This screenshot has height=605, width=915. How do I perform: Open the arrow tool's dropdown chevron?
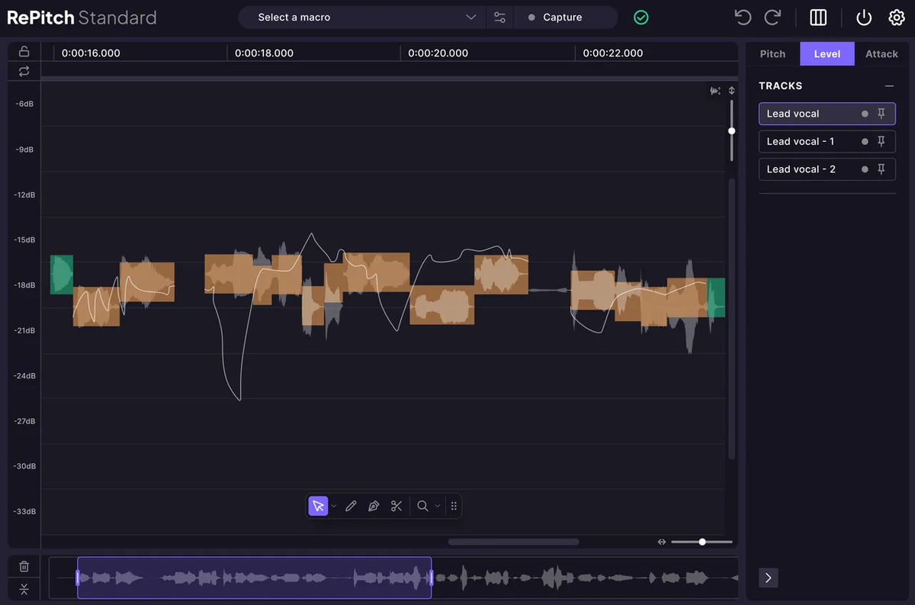point(333,506)
